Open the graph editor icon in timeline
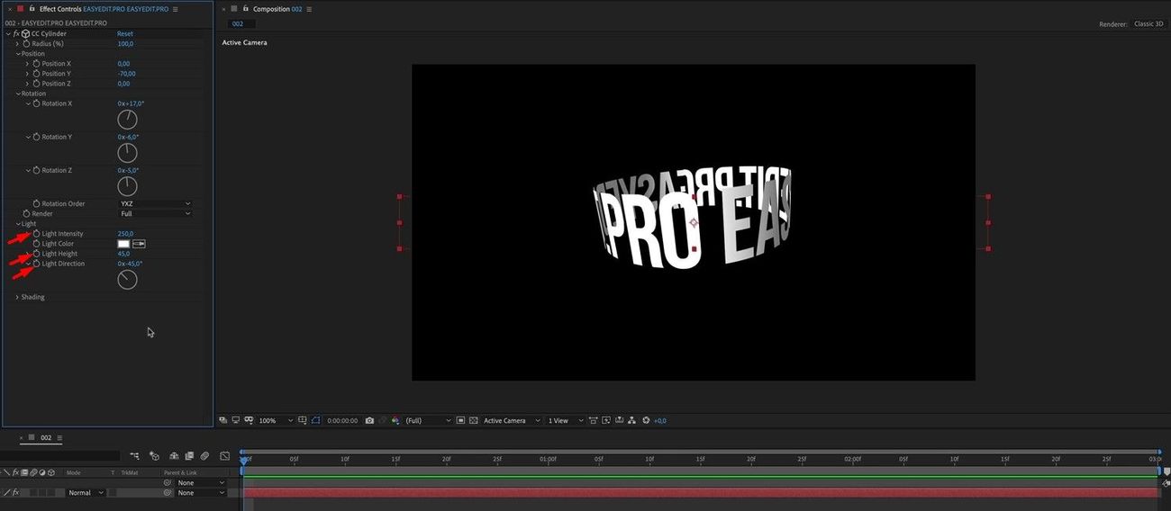The height and width of the screenshot is (511, 1171). [x=224, y=456]
